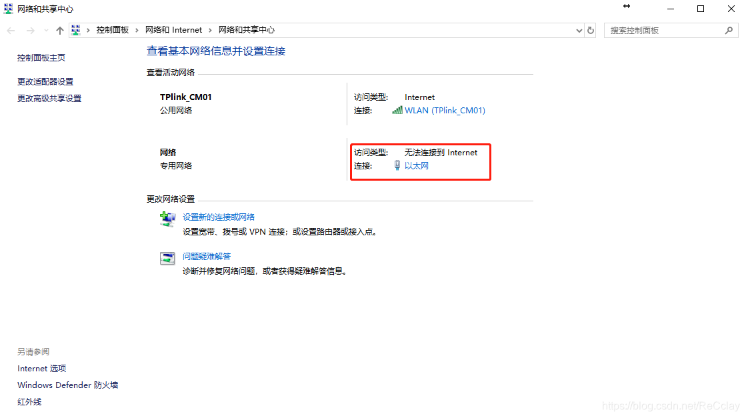The width and height of the screenshot is (746, 418).
Task: Open 以太网 connection link
Action: click(416, 165)
